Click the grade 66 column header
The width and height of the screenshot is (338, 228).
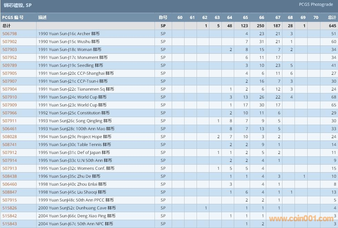tap(261, 18)
